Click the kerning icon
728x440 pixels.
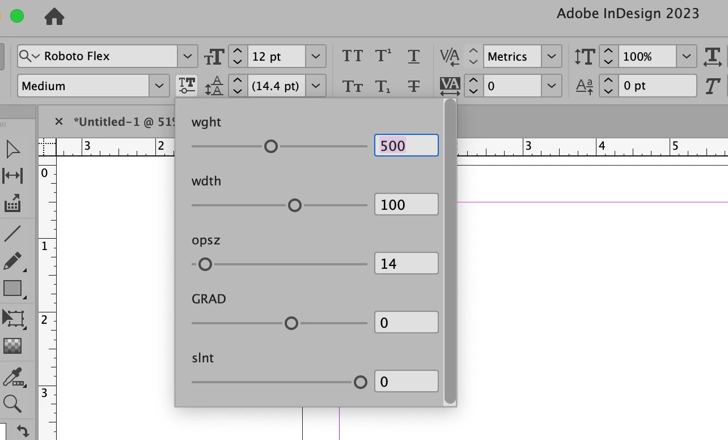click(x=450, y=56)
